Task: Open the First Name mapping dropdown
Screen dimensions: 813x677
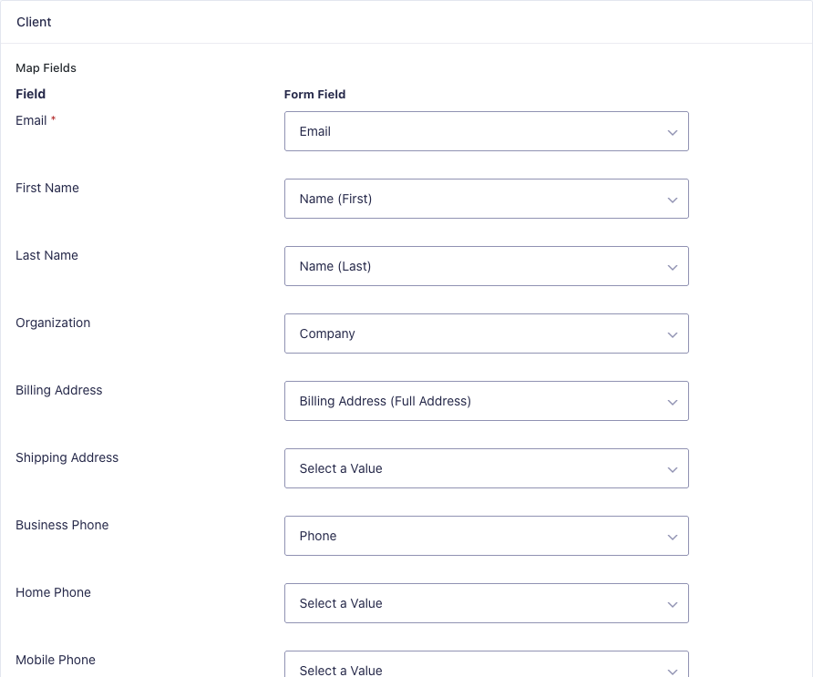Action: (487, 199)
